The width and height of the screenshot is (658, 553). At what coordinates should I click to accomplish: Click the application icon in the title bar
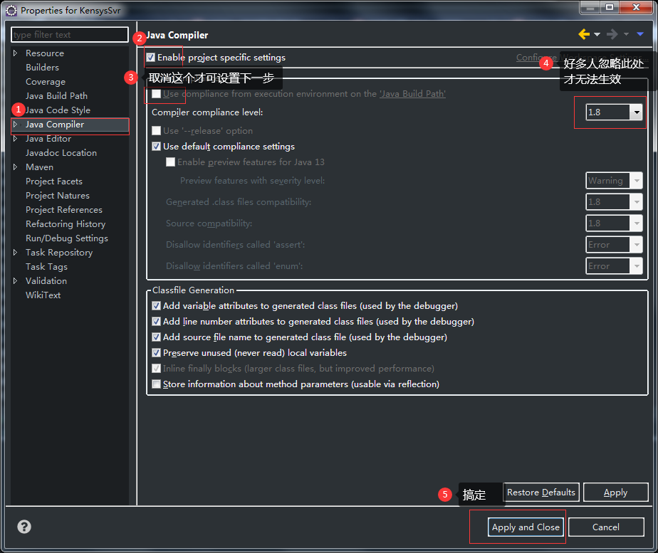pos(11,10)
